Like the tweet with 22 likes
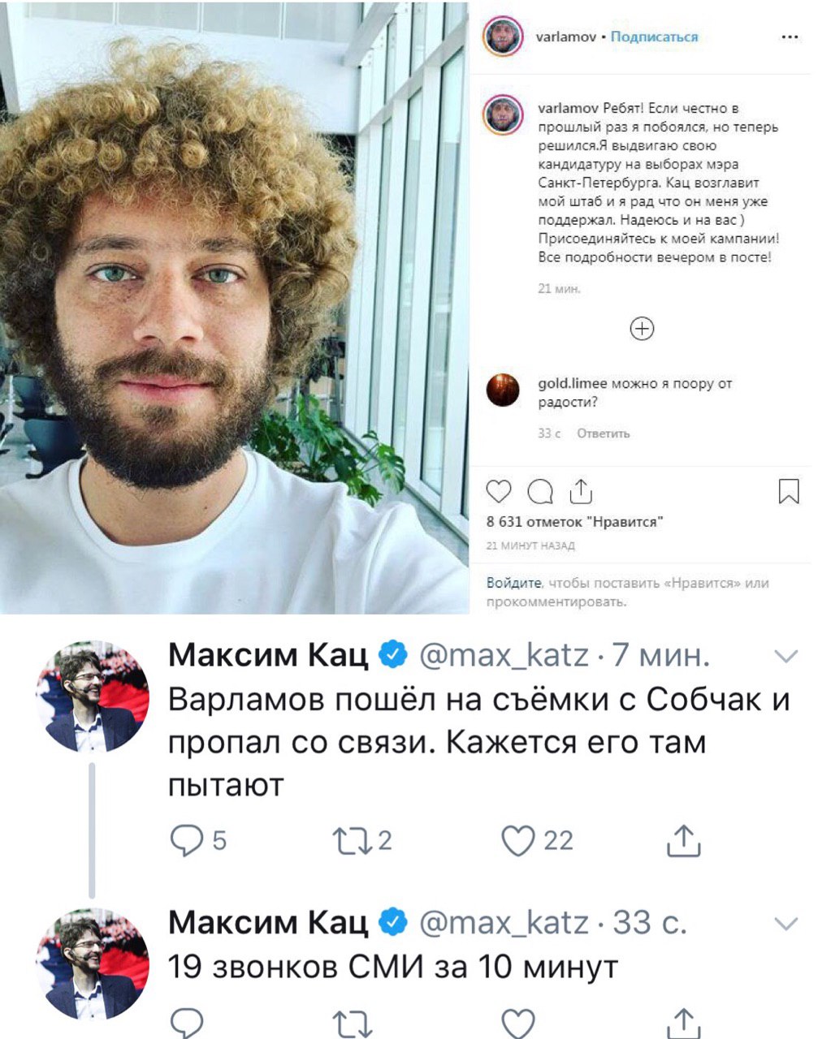The height and width of the screenshot is (1039, 831). [x=518, y=841]
